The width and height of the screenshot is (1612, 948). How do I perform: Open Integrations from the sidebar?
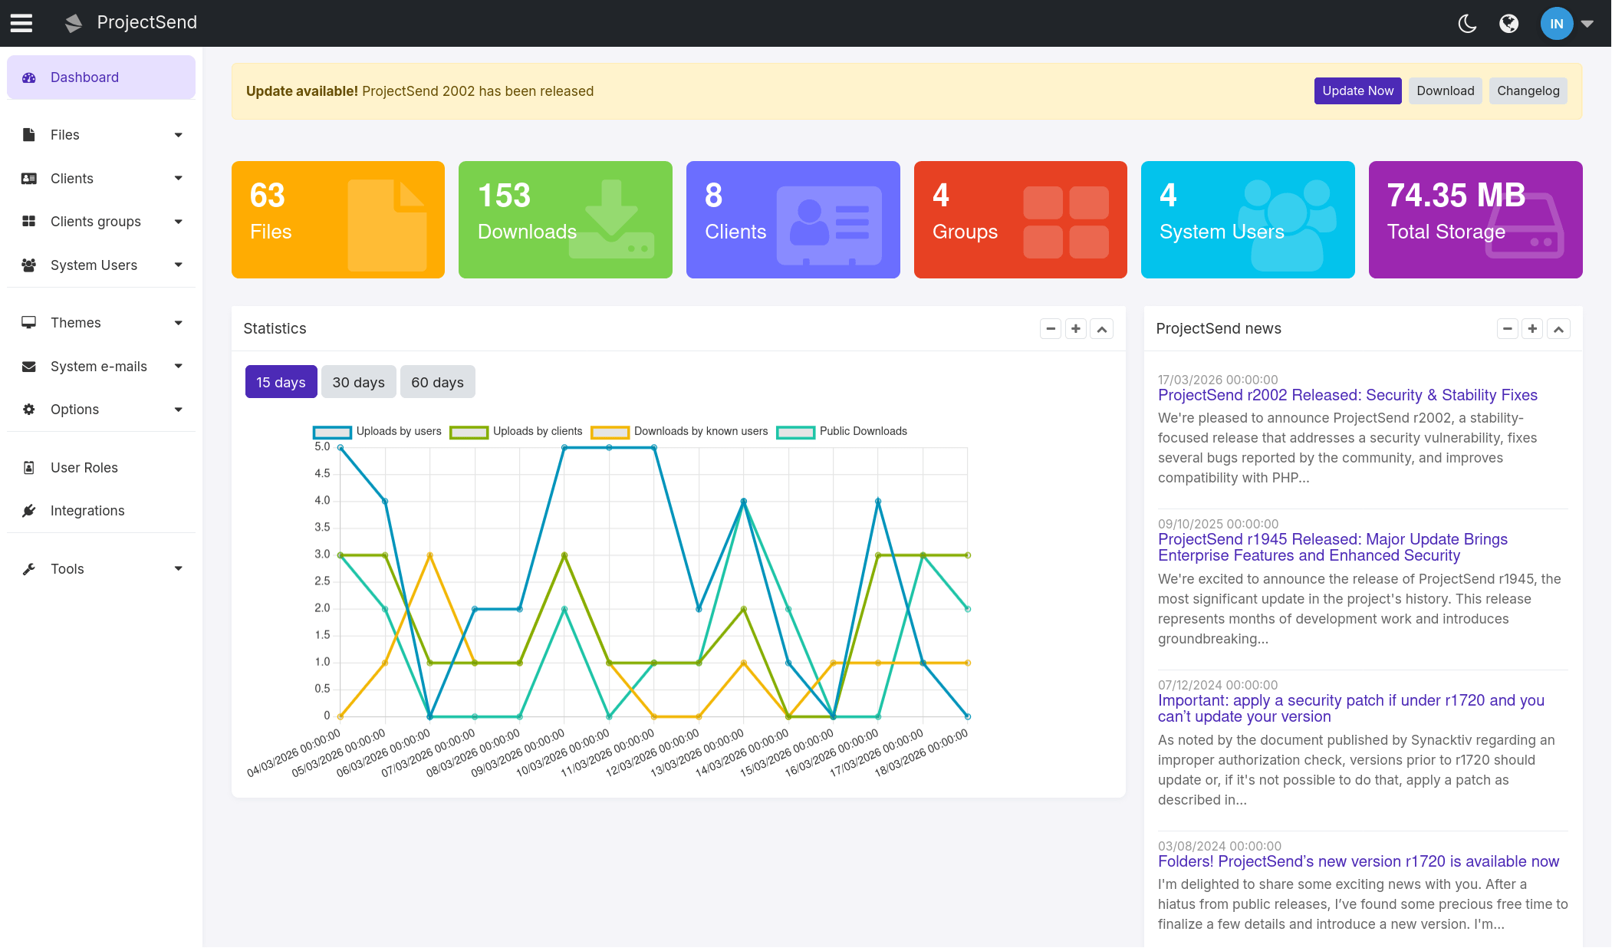[x=87, y=511]
